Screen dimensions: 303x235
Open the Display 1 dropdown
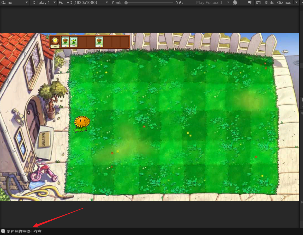(x=44, y=3)
